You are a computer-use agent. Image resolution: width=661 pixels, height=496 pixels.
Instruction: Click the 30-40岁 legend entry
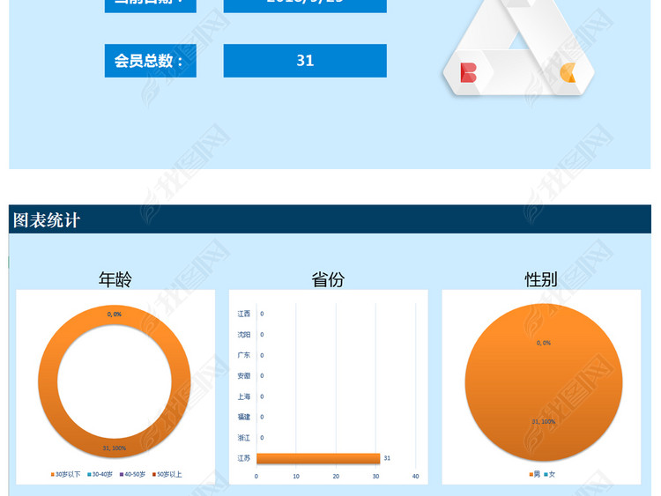point(100,475)
